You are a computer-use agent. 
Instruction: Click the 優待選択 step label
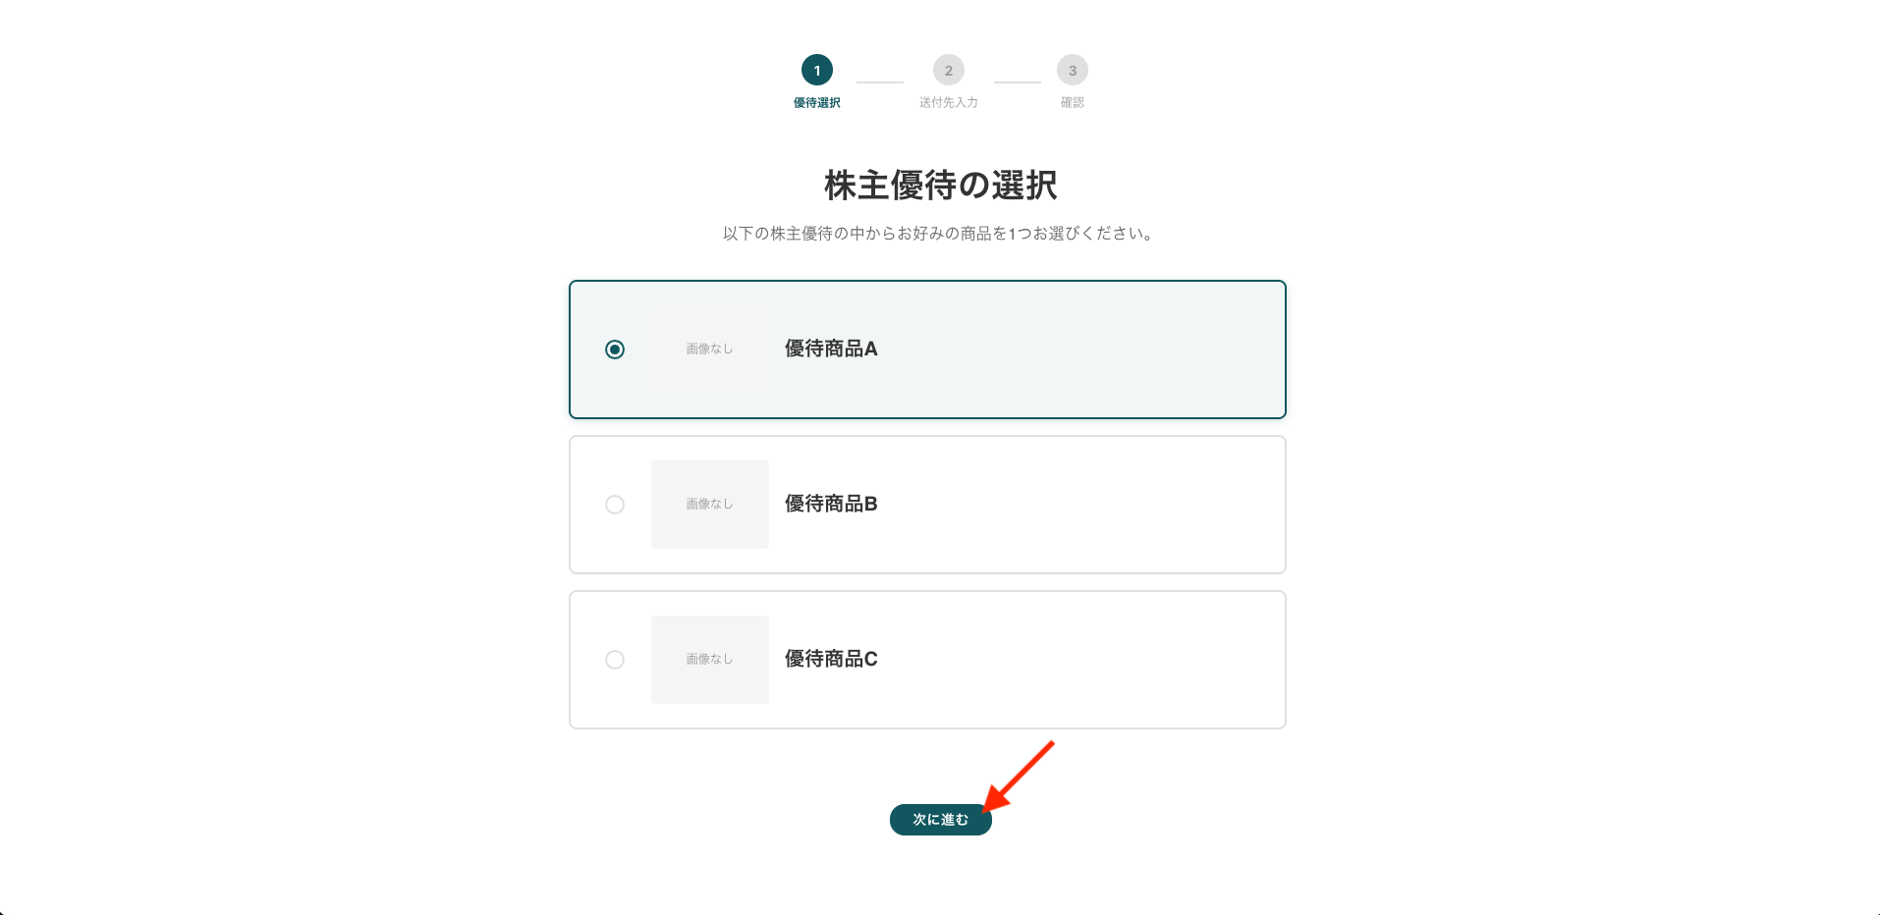(x=816, y=103)
